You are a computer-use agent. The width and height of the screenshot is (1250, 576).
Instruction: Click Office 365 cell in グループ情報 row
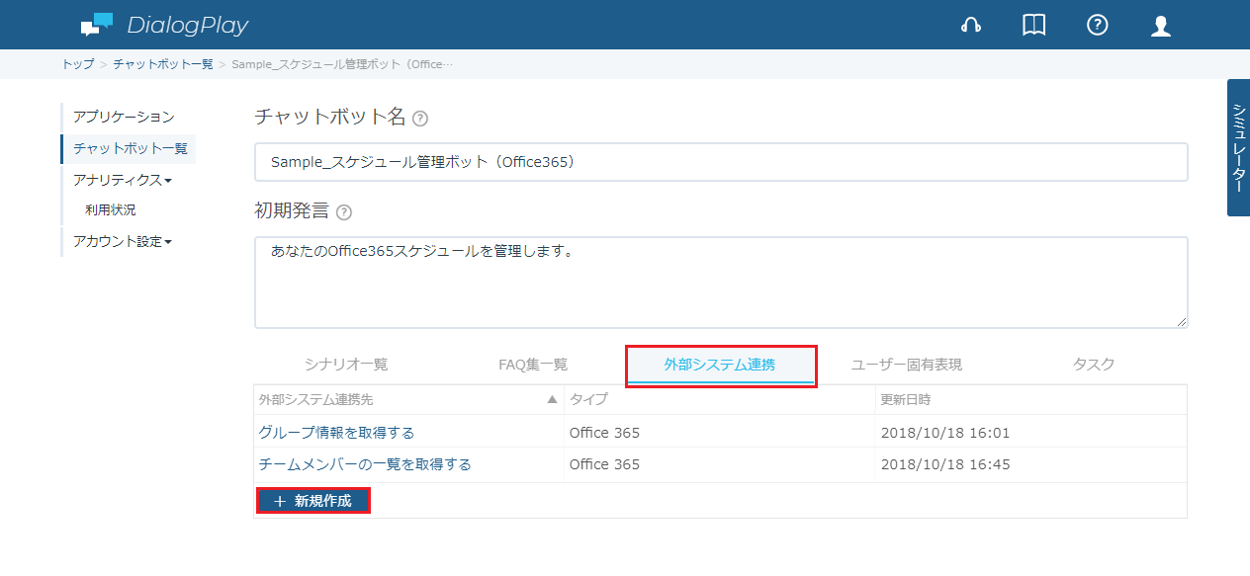tap(604, 433)
